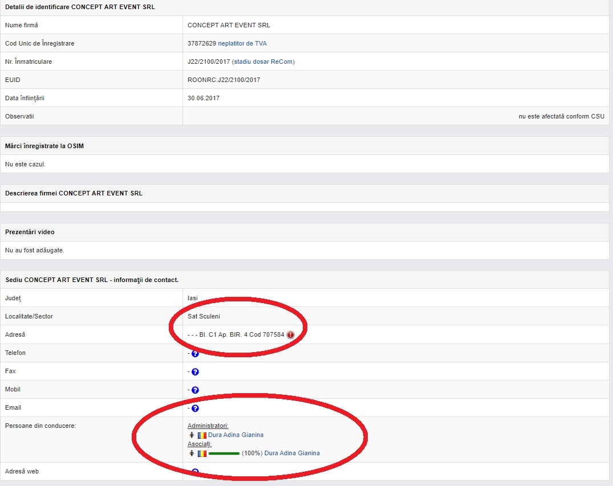This screenshot has height=486, width=613.
Task: Click the county value Iasi
Action: pos(193,298)
